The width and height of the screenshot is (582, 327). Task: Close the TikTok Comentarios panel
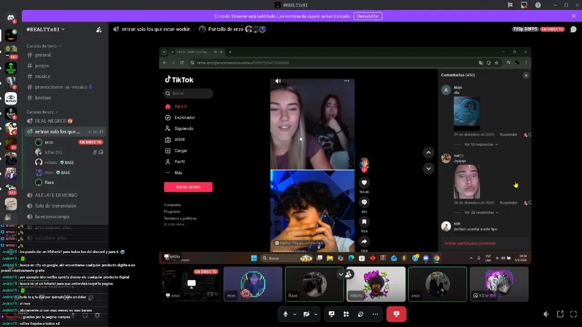click(526, 75)
